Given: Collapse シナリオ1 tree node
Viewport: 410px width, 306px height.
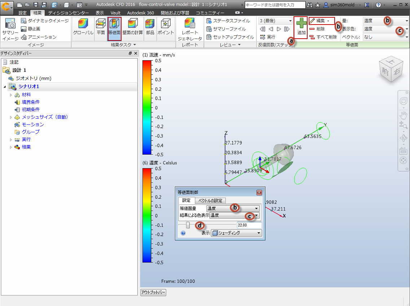Looking at the screenshot, I should pos(5,86).
